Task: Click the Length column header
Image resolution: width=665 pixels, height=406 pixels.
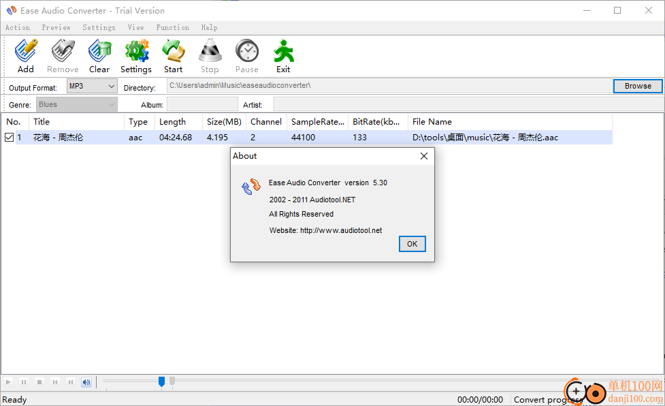Action: 178,122
